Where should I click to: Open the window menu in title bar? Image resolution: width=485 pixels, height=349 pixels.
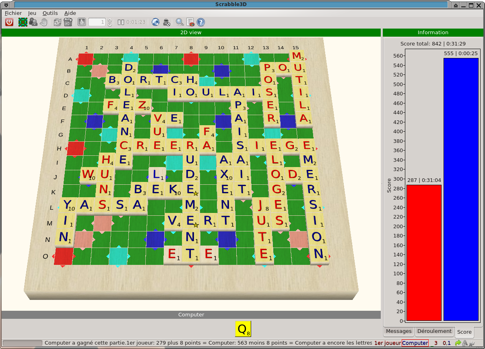point(6,4)
